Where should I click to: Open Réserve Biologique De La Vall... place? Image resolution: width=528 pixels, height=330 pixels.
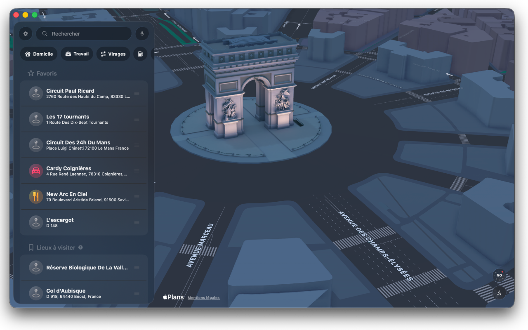coord(84,267)
